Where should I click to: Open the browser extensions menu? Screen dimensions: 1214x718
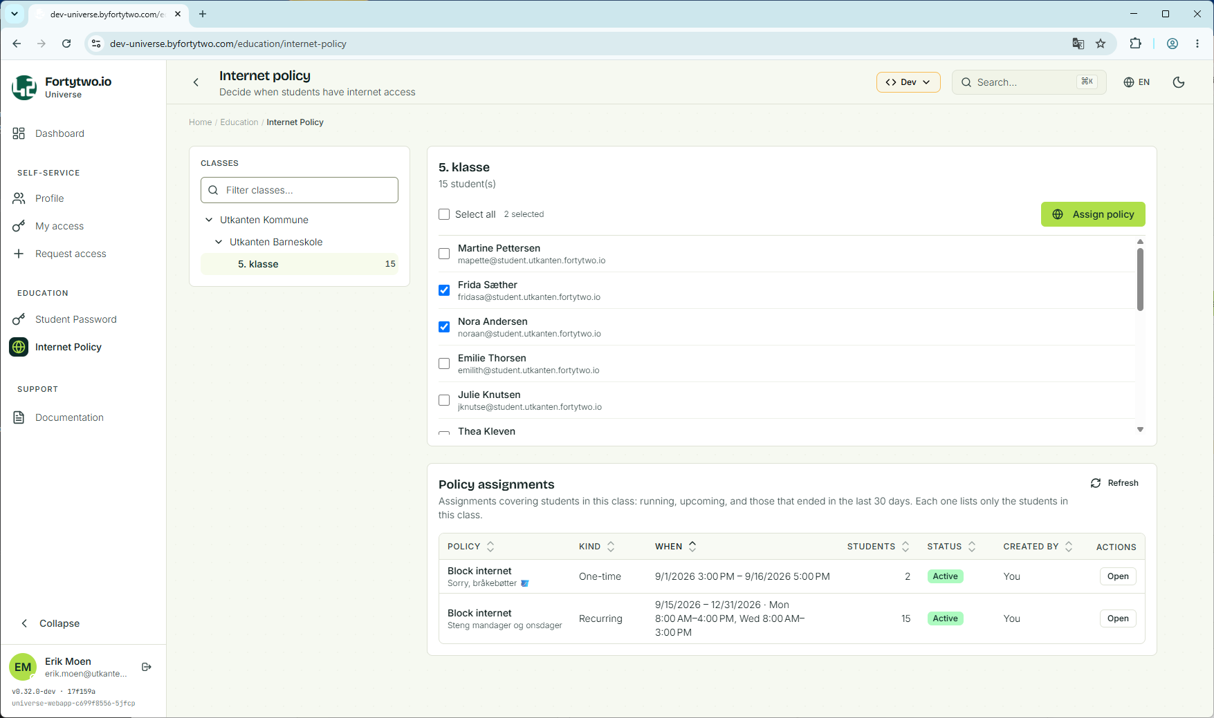point(1135,44)
